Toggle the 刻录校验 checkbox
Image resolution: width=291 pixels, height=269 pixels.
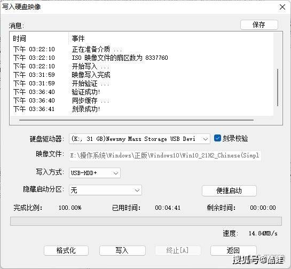[x=217, y=138]
